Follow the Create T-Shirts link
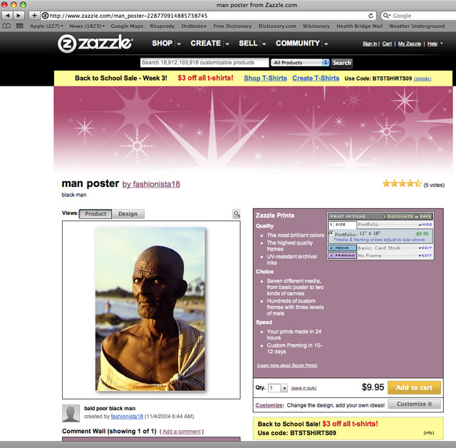The image size is (456, 448). (316, 78)
